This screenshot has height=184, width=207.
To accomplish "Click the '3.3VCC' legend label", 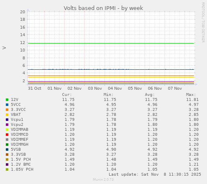I will pyautogui.click(x=18, y=110).
